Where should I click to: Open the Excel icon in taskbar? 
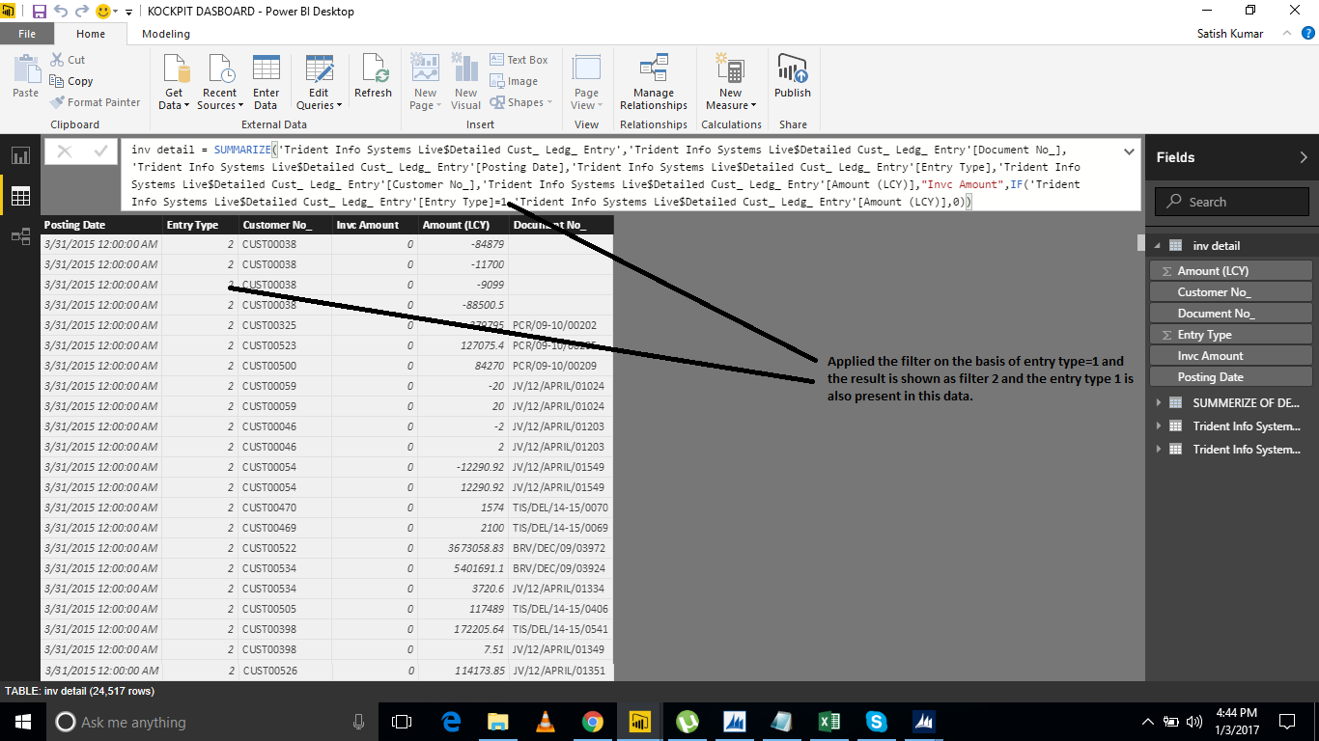tap(828, 721)
